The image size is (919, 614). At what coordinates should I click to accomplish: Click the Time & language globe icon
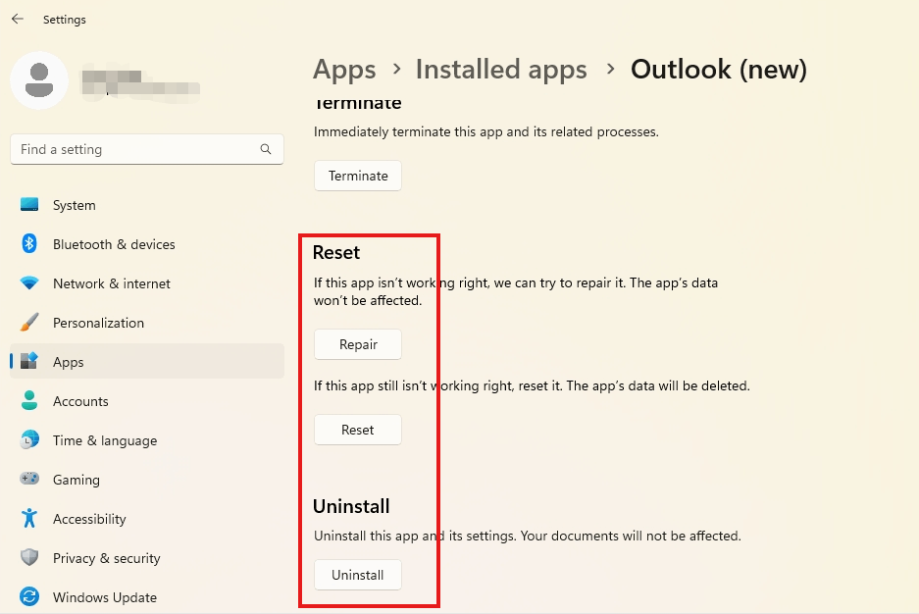[29, 440]
